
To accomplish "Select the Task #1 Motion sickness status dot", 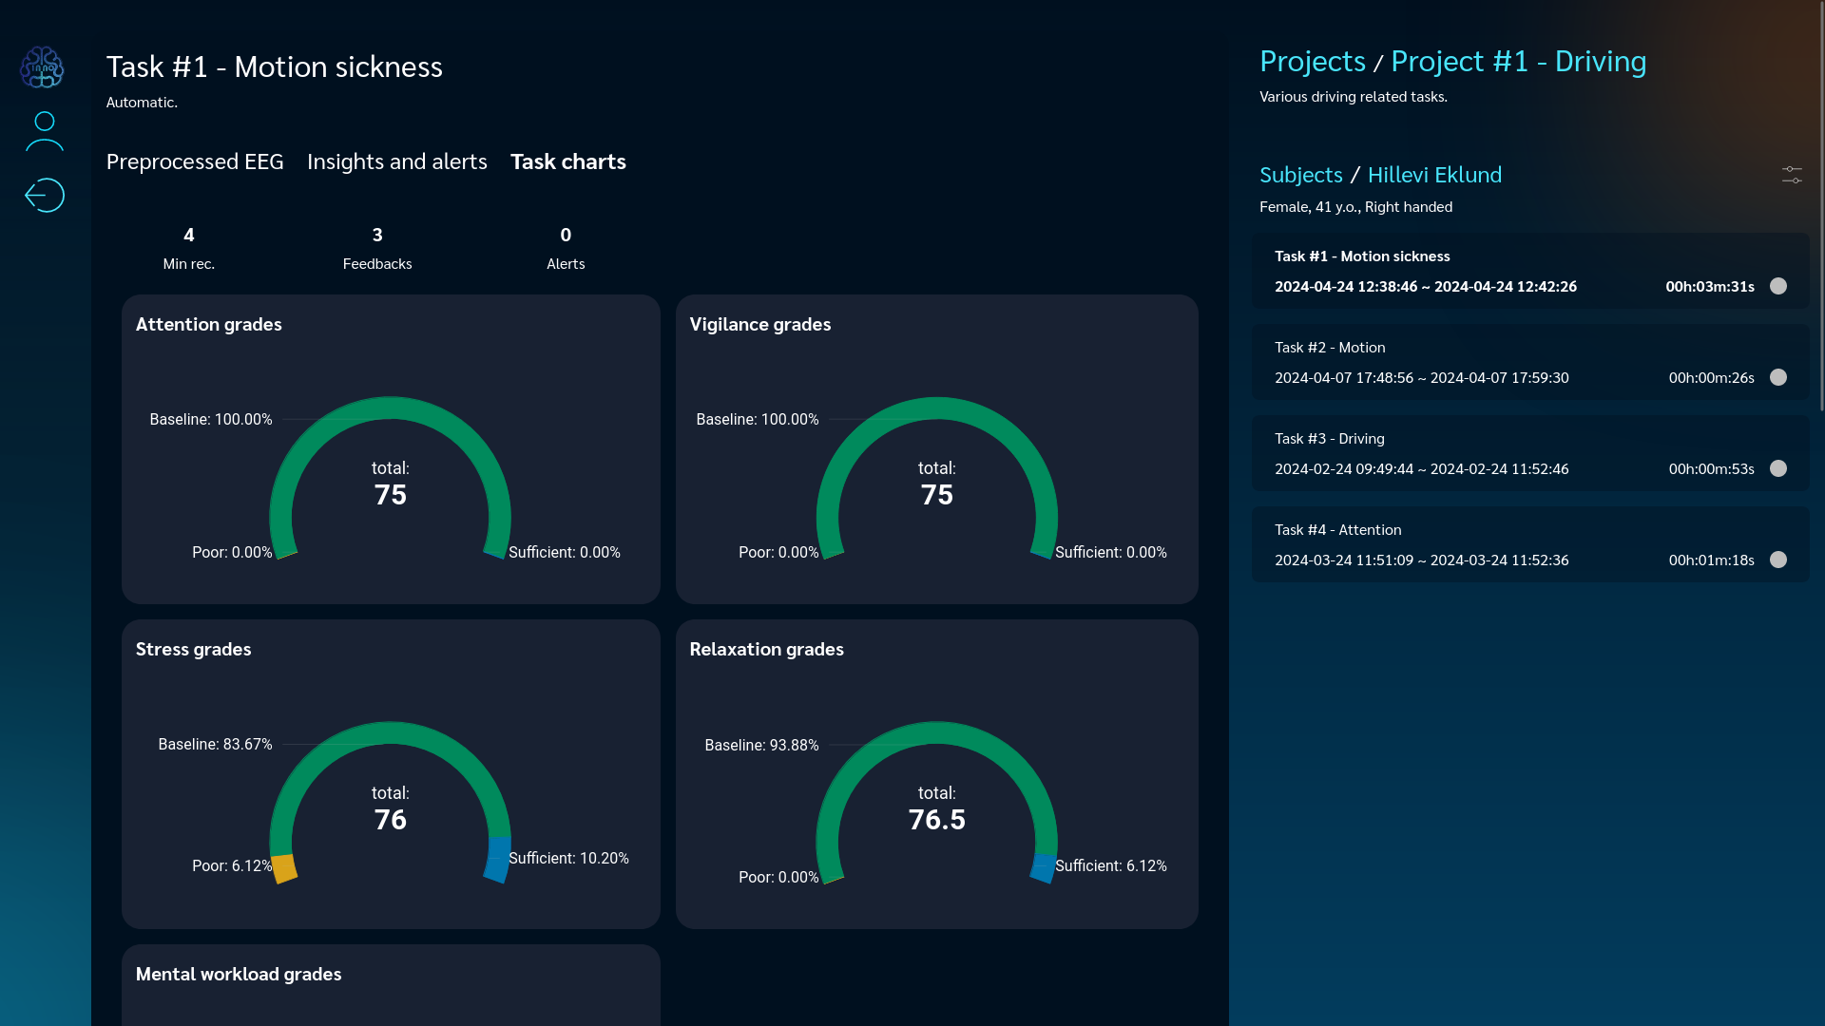I will [1777, 286].
